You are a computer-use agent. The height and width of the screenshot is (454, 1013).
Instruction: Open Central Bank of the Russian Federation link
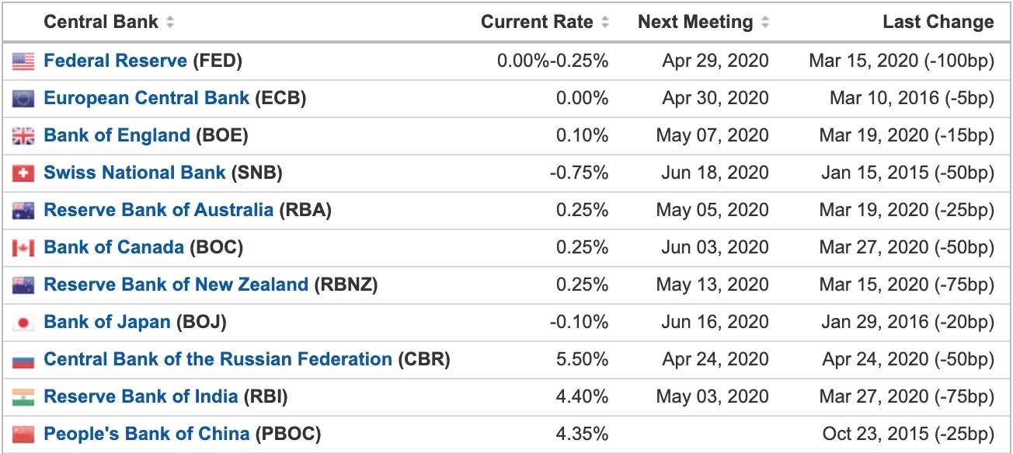pos(218,359)
